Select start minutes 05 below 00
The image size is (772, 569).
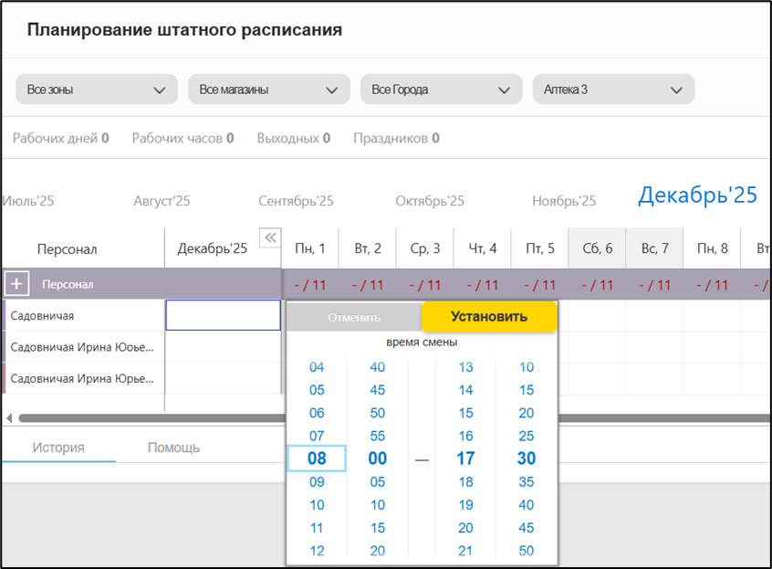(377, 481)
